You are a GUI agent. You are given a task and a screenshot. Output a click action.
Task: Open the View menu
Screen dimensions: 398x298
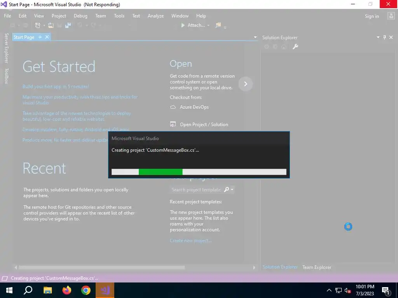tap(39, 16)
